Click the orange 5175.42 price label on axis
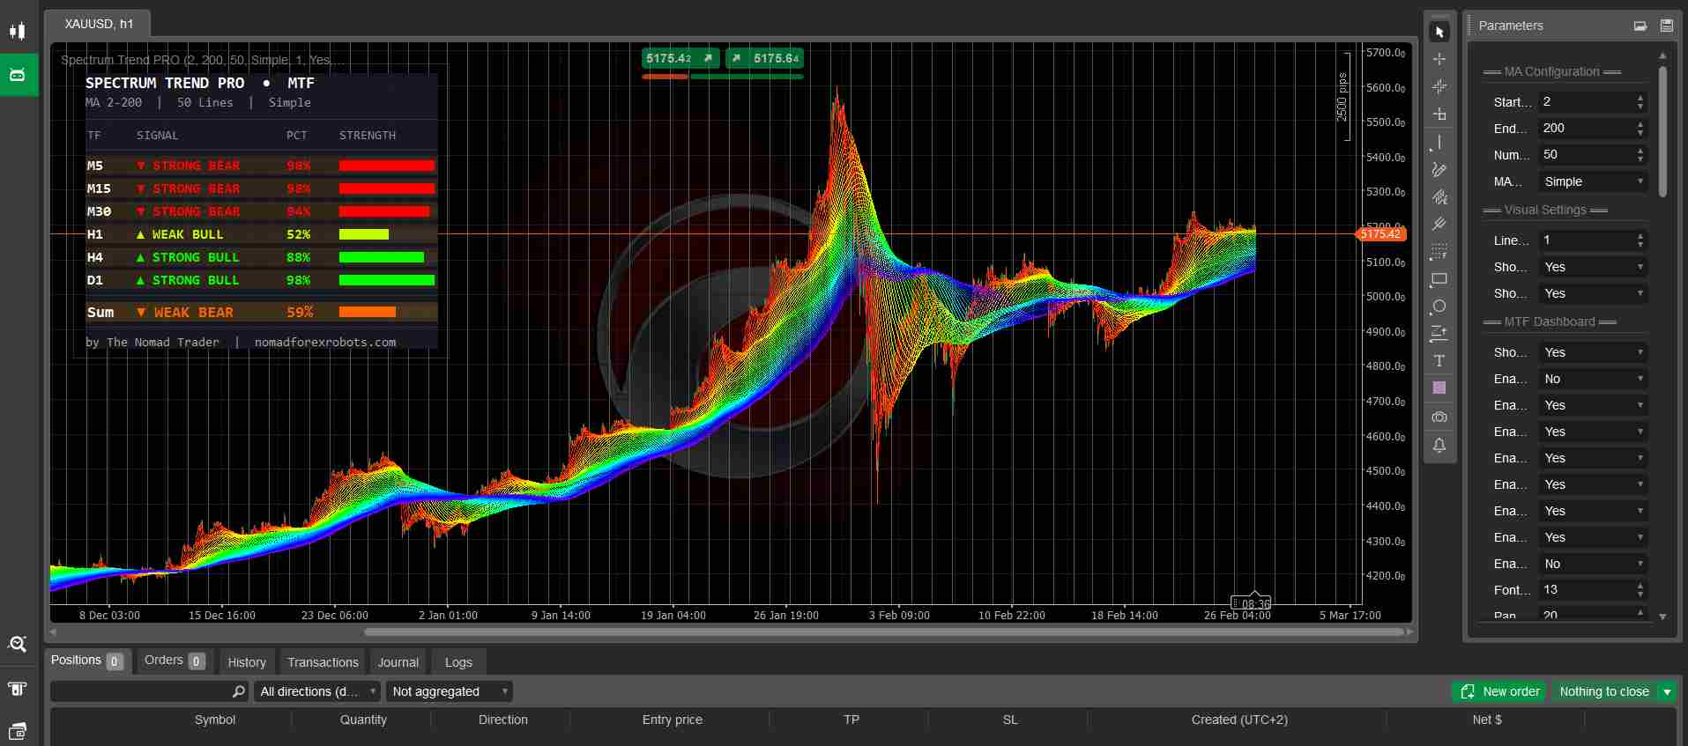Viewport: 1688px width, 746px height. (x=1380, y=234)
